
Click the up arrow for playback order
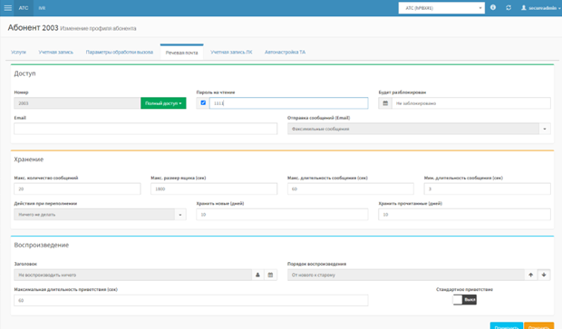point(531,275)
